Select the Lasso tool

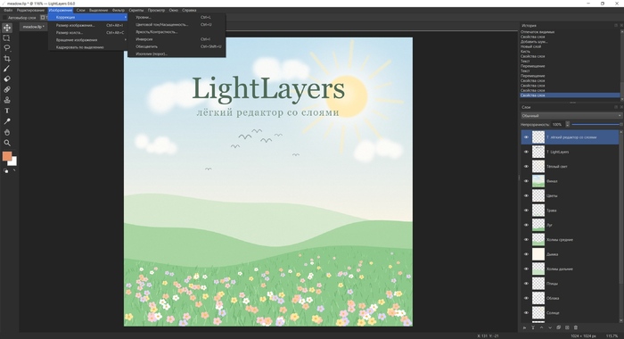7,48
